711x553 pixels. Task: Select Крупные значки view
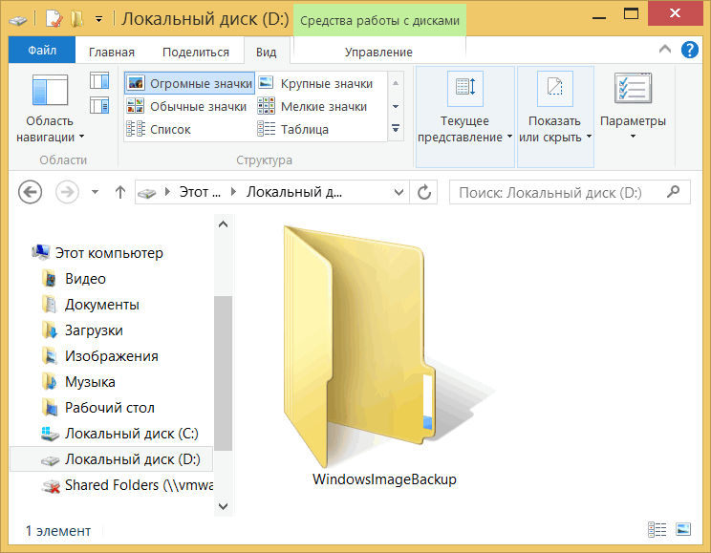click(316, 83)
